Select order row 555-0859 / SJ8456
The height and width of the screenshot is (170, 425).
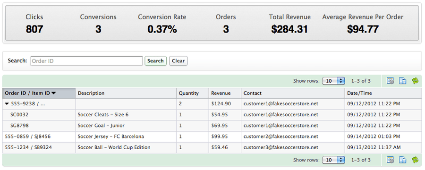click(x=212, y=136)
